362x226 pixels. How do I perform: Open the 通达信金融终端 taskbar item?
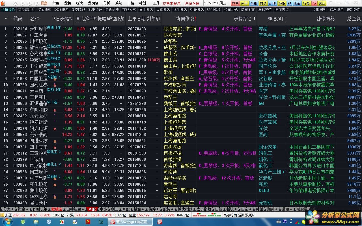point(130,222)
